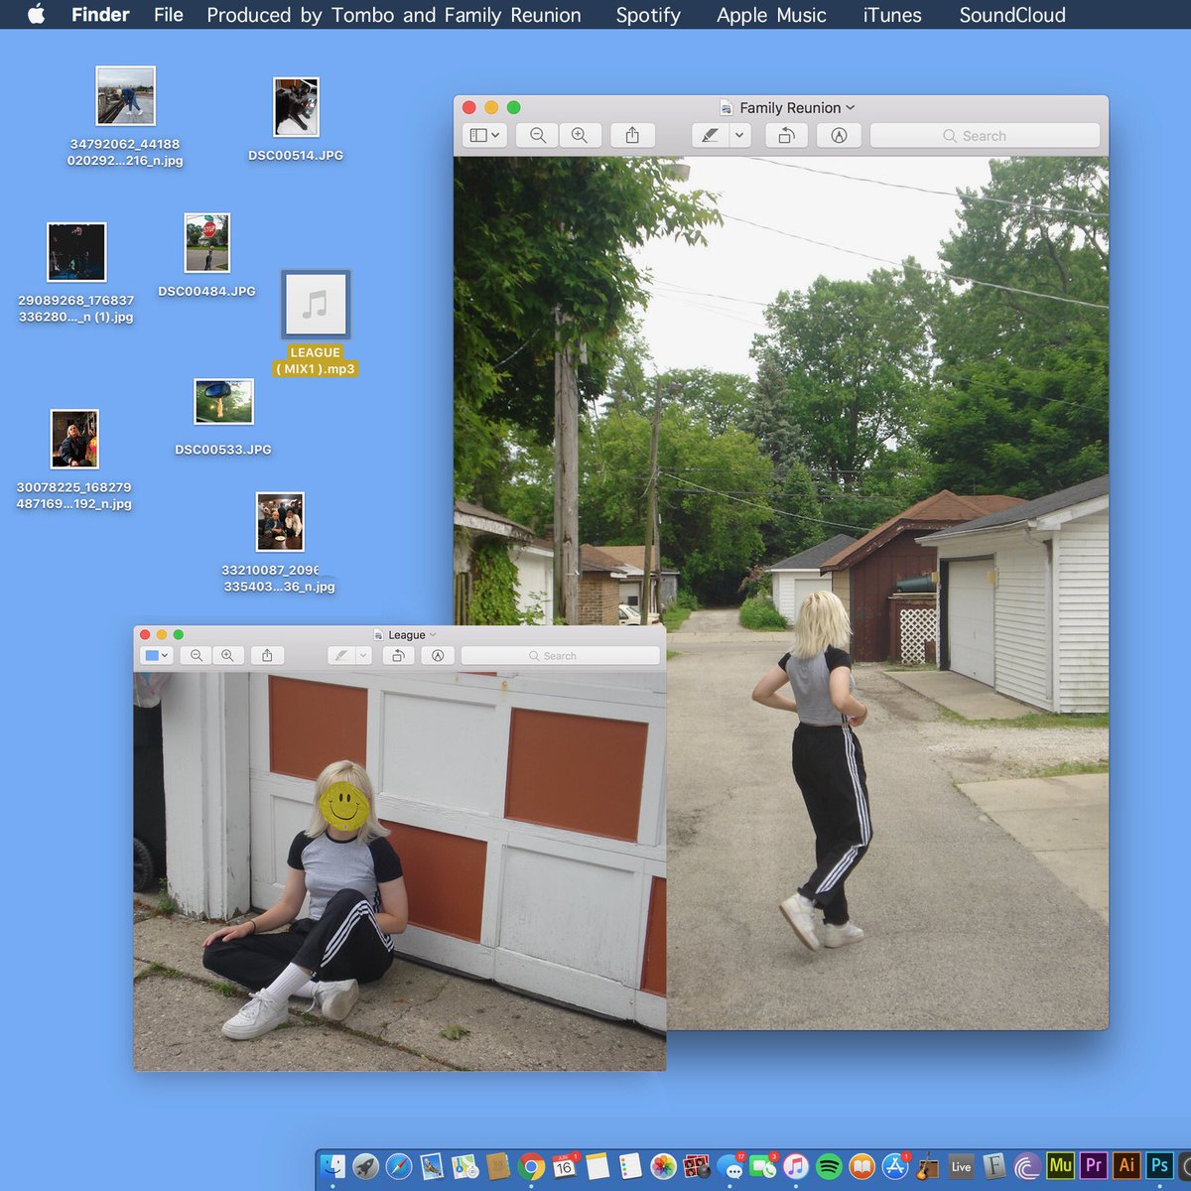This screenshot has height=1191, width=1191.
Task: Open Photo Booth from the dock
Action: click(x=697, y=1166)
